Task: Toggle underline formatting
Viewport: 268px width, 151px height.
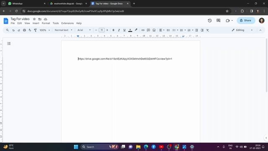Action: [x=124, y=30]
